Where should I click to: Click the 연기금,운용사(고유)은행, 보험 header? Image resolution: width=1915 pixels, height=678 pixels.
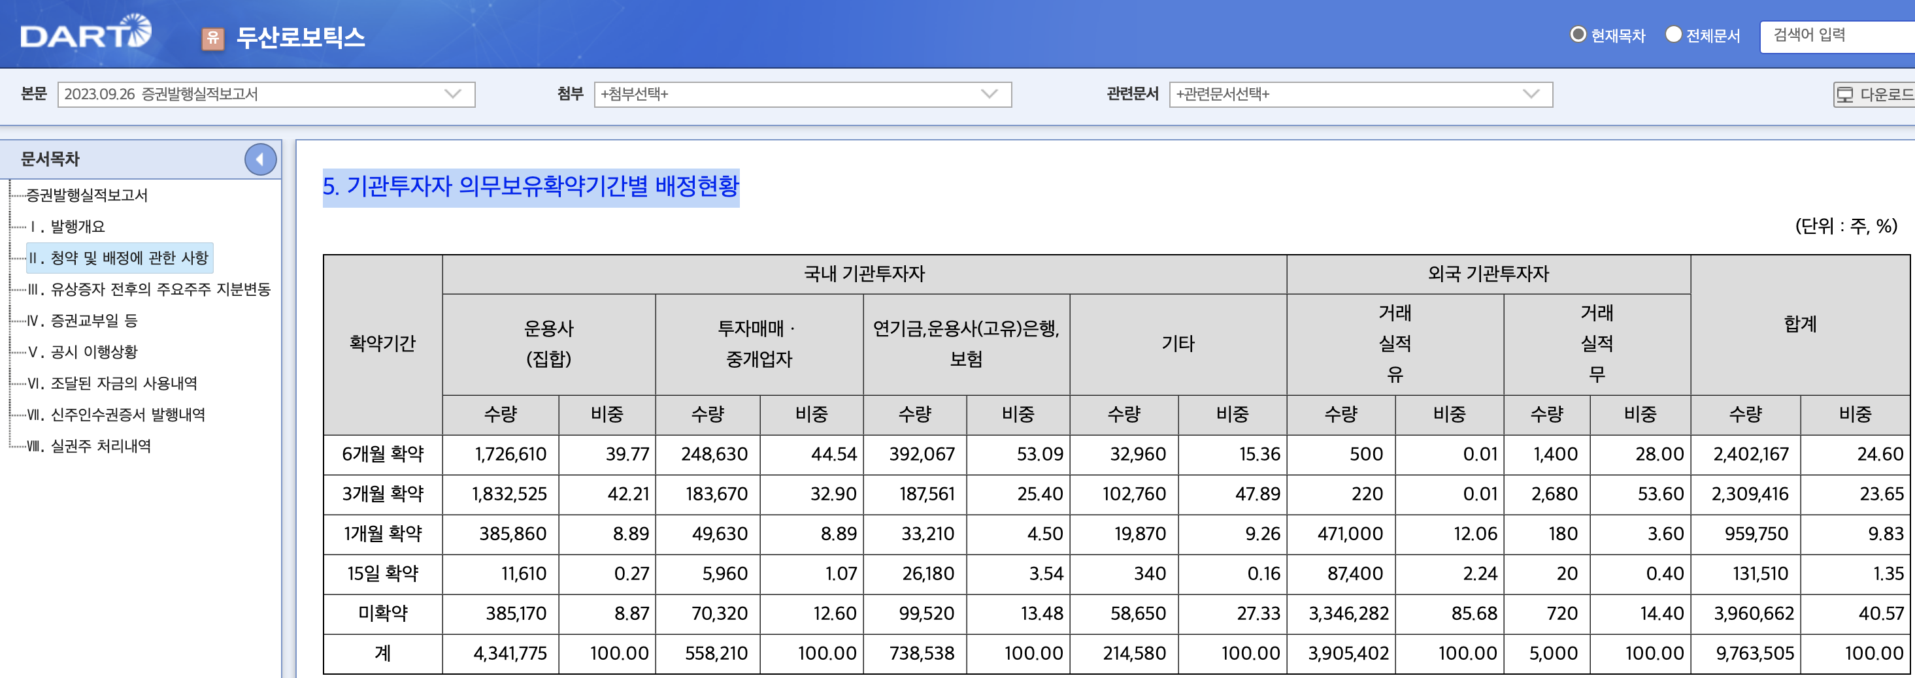click(x=967, y=344)
